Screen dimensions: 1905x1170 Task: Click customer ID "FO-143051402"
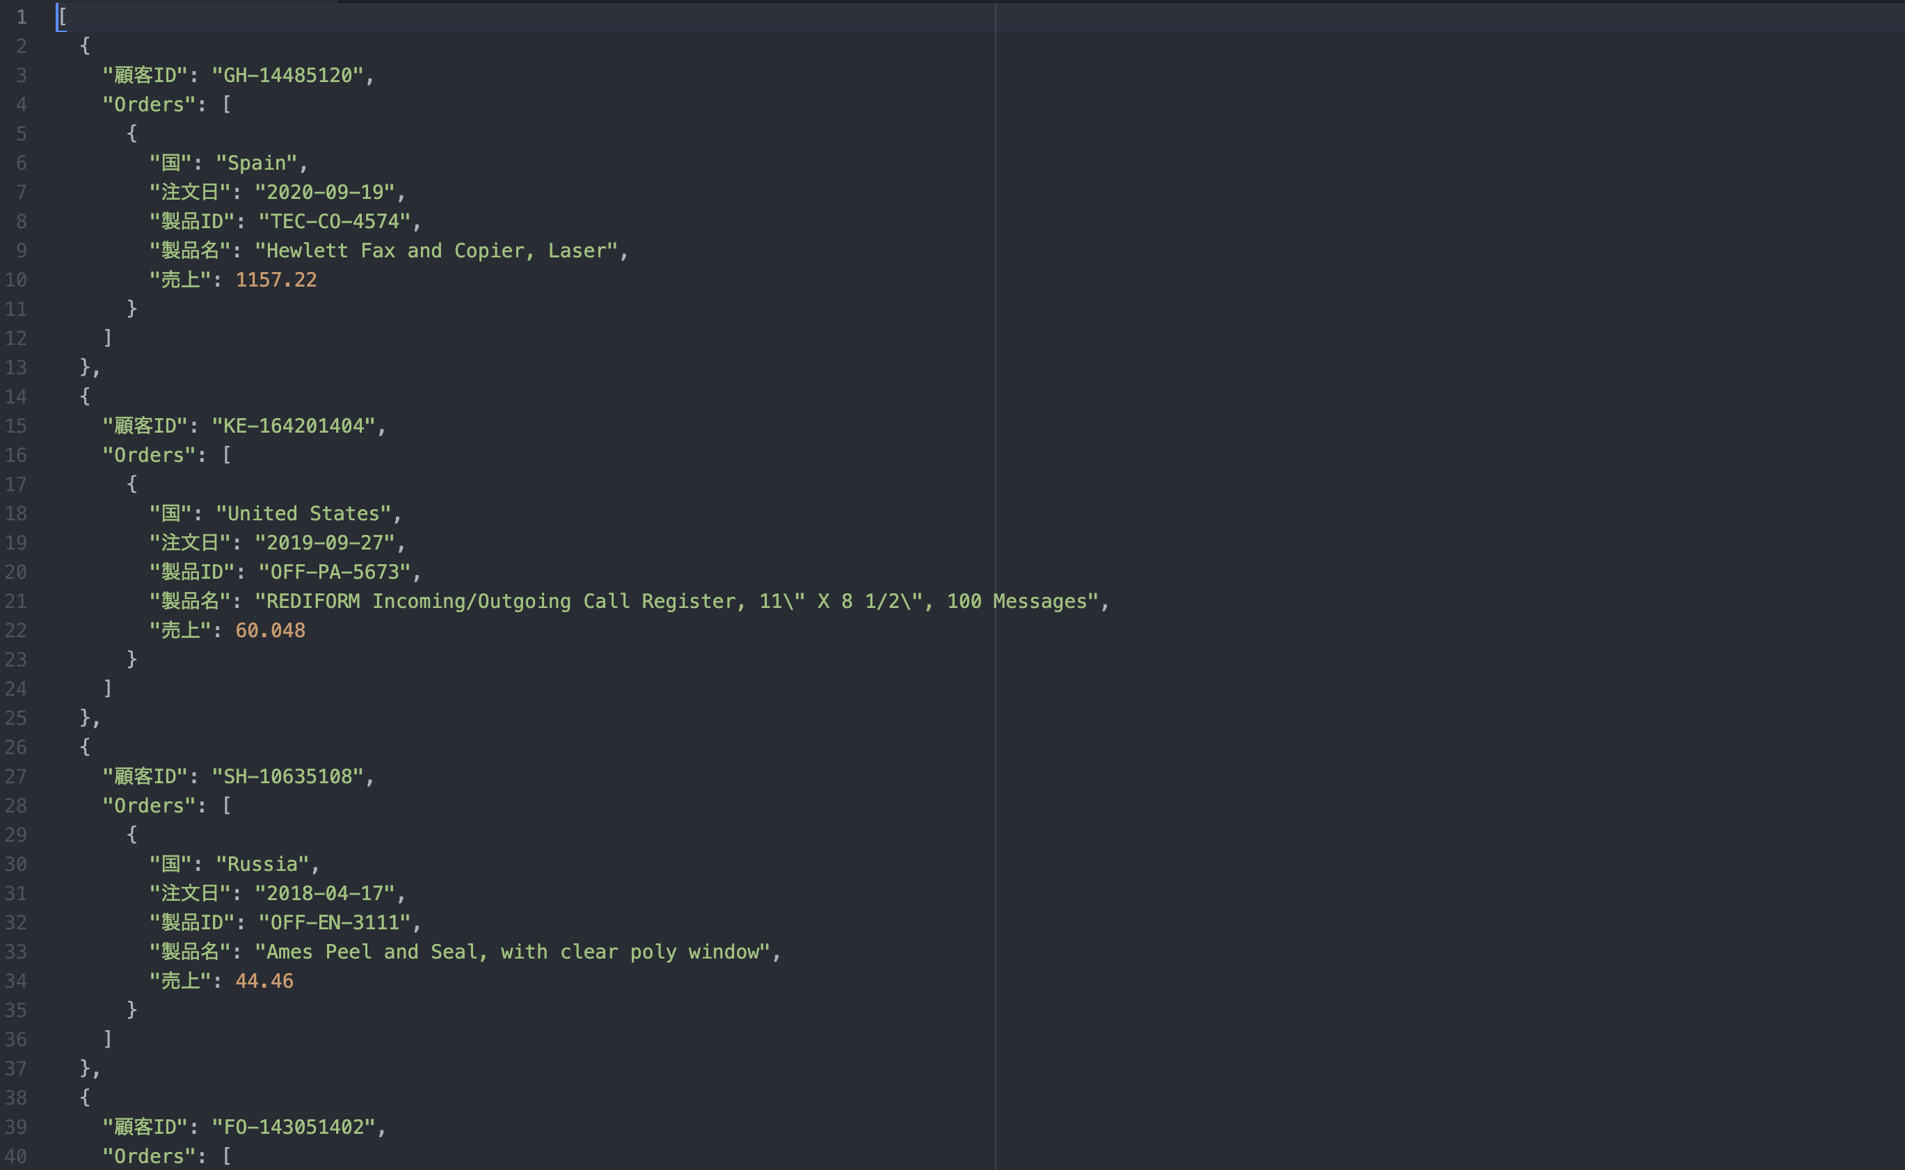(x=293, y=1127)
